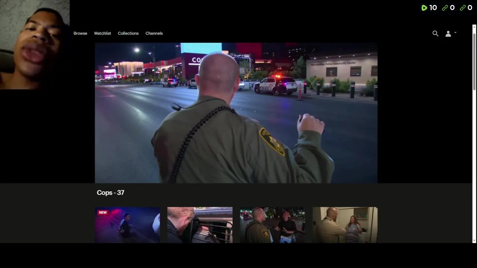The height and width of the screenshot is (268, 477).
Task: Click the page vertical scrollbar thumb
Action: pyautogui.click(x=474, y=61)
